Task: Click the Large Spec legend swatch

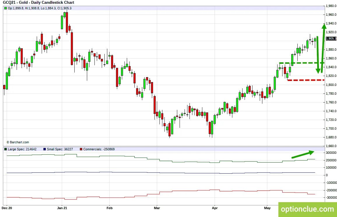Action: [x=6, y=149]
